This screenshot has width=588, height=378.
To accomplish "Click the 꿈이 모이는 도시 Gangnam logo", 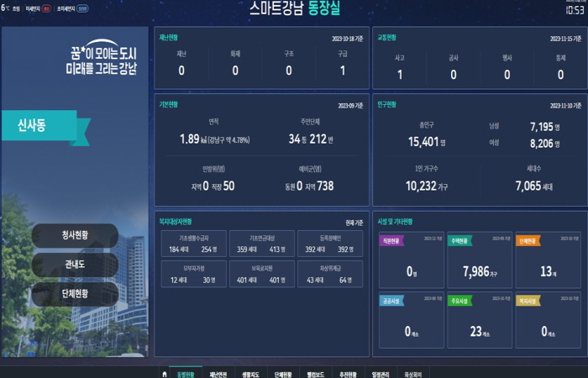I will click(x=102, y=57).
